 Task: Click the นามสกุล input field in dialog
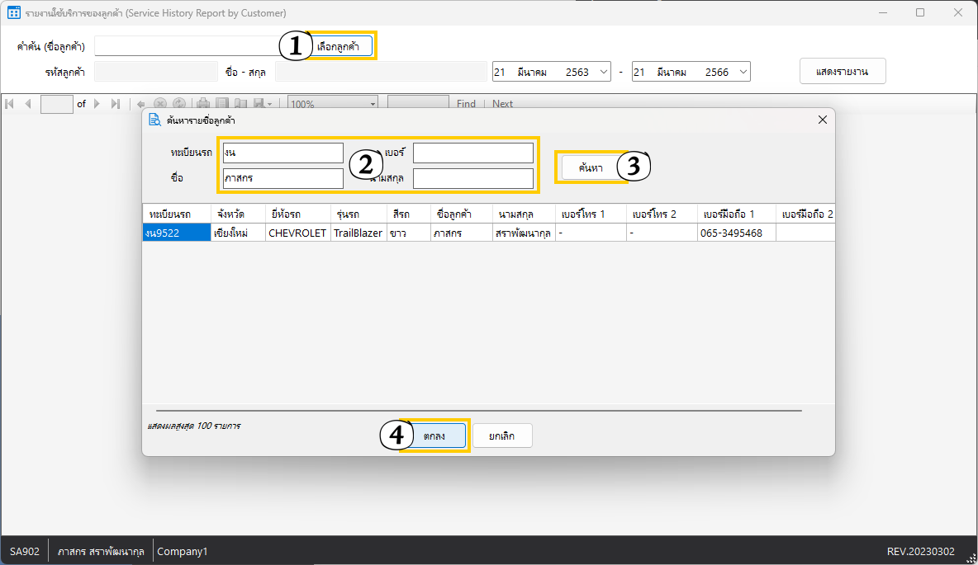[473, 178]
